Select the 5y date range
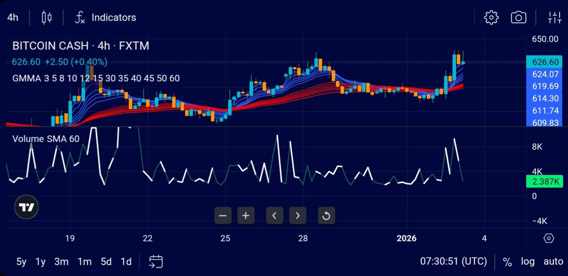The height and width of the screenshot is (276, 568). tap(21, 261)
